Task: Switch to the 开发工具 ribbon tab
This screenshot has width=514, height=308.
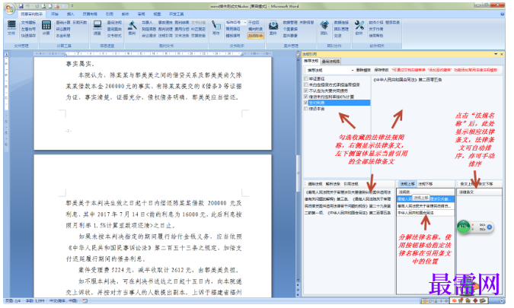Action: [x=177, y=14]
